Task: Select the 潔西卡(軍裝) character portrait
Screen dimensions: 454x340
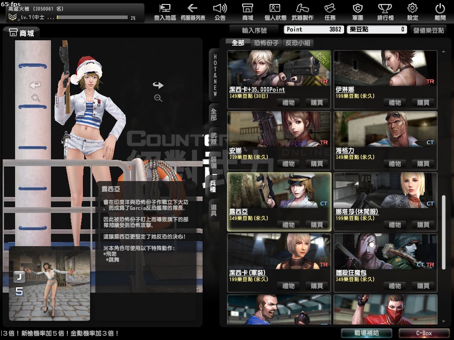Action: [279, 251]
